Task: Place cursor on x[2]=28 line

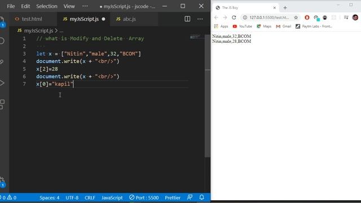Action: (x=47, y=69)
